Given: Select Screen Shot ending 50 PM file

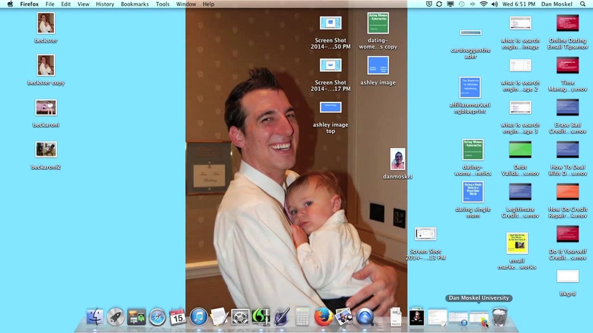Looking at the screenshot, I should coord(331,23).
